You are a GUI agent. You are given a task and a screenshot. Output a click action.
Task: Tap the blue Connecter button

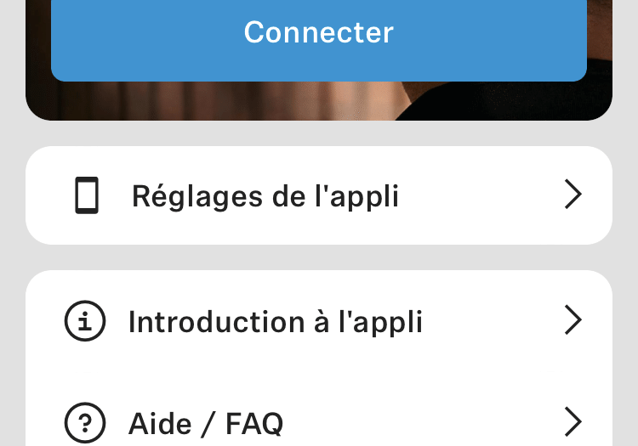pos(318,34)
